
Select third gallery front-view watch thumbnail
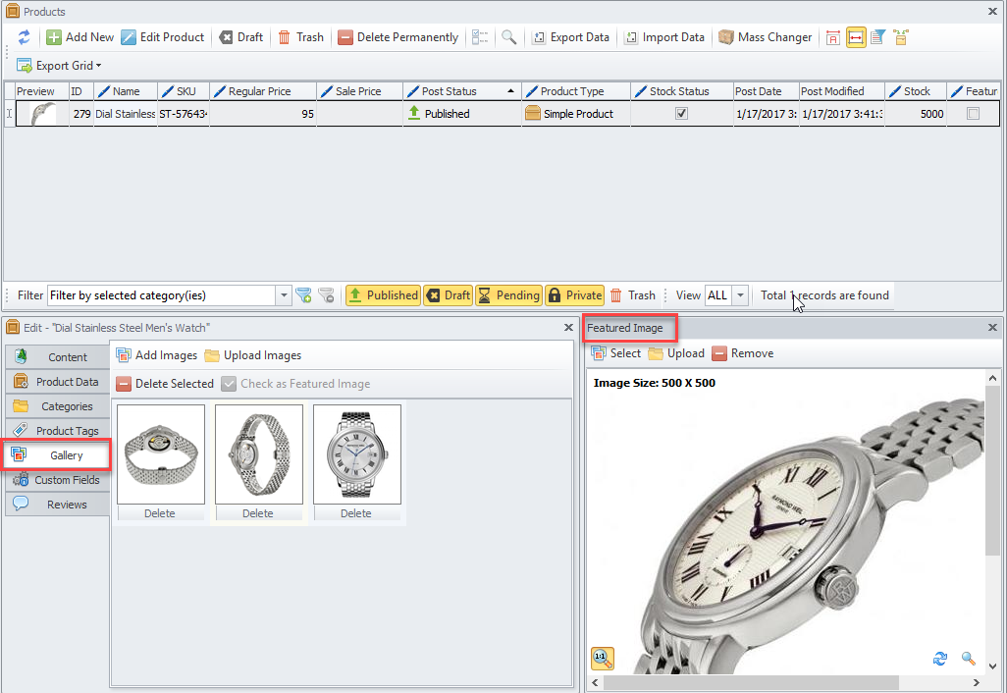[357, 454]
